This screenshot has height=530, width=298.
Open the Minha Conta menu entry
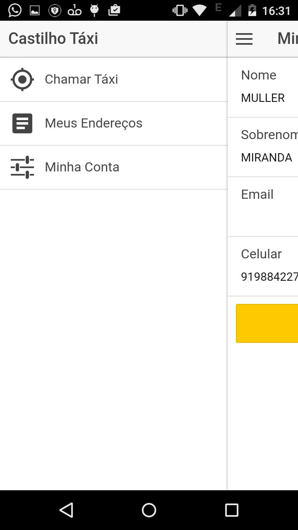[114, 167]
